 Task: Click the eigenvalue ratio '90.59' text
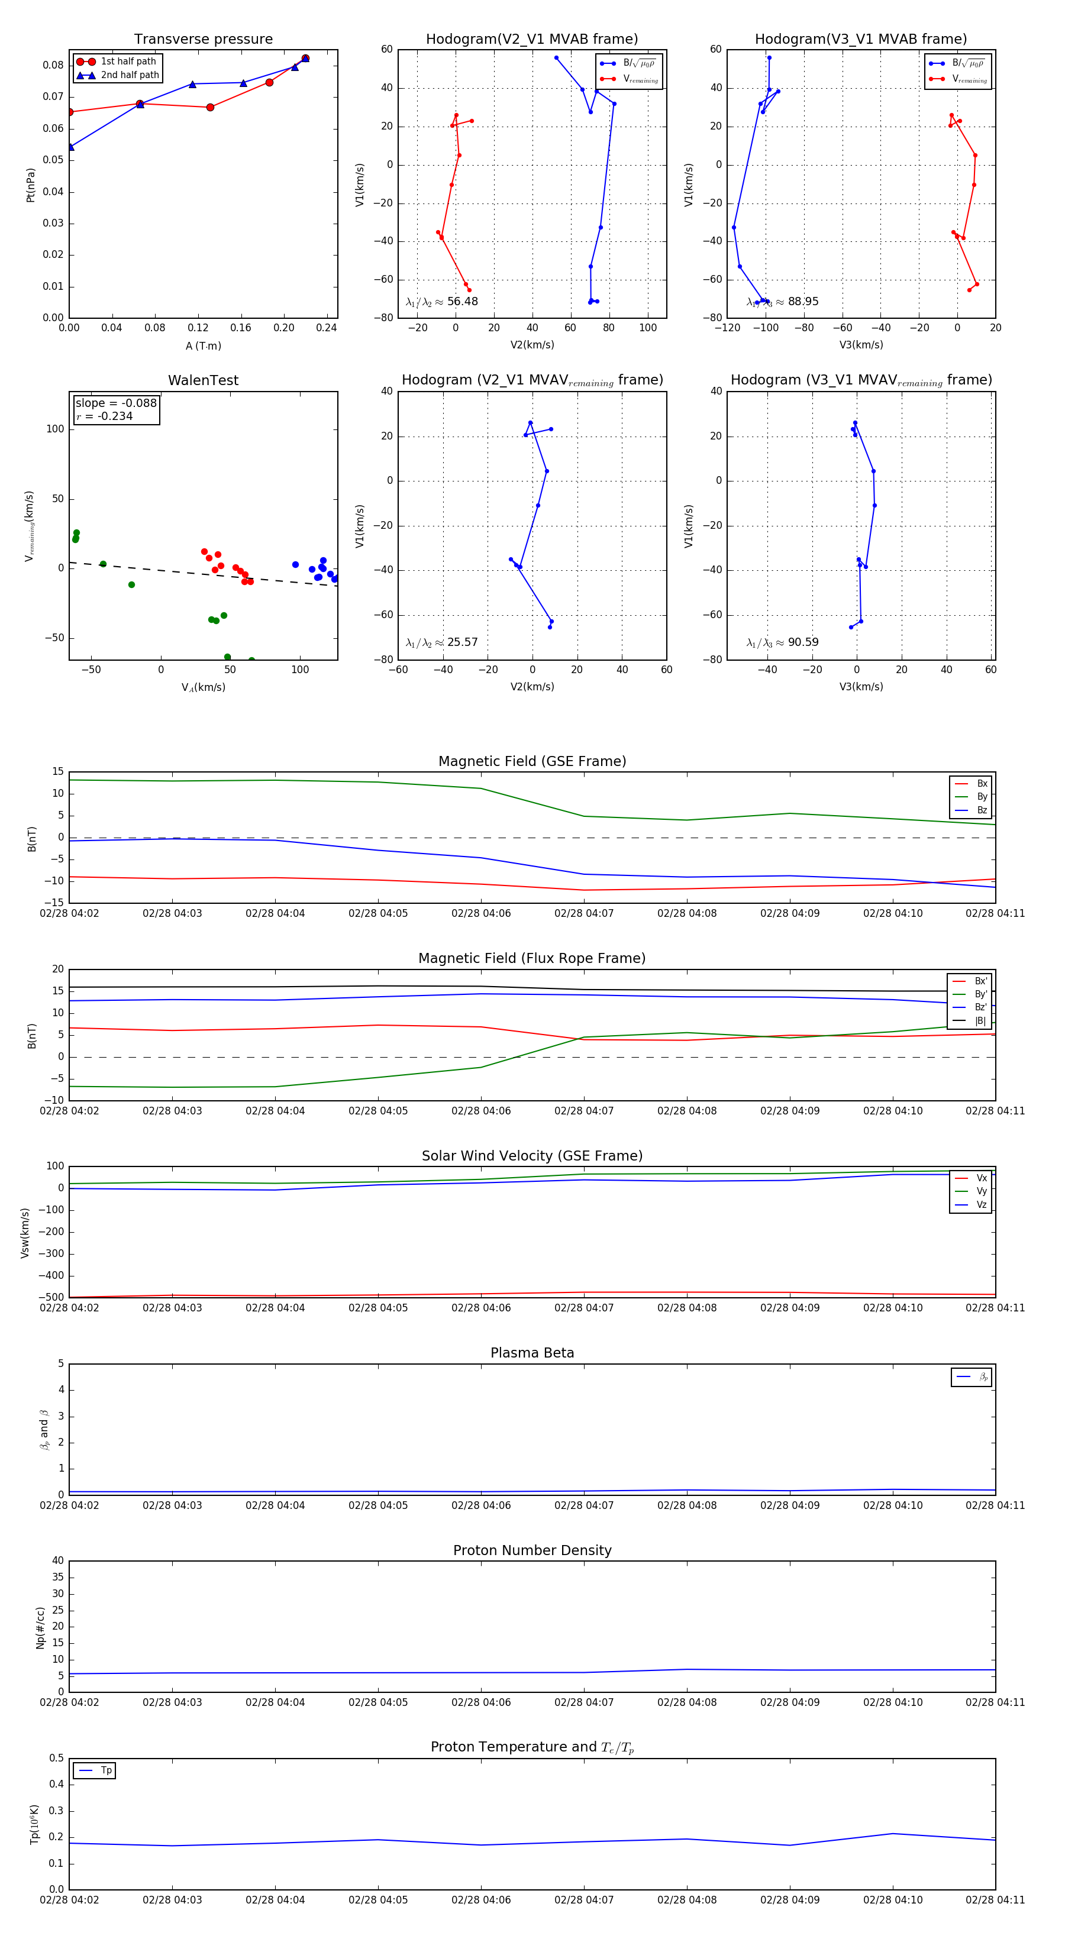803,642
